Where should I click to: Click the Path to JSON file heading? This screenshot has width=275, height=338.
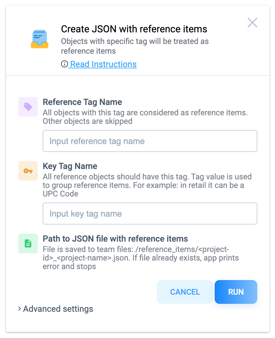tap(115, 239)
